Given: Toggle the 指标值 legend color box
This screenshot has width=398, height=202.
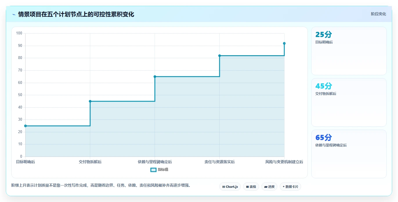Looking at the screenshot, I should click(x=153, y=170).
